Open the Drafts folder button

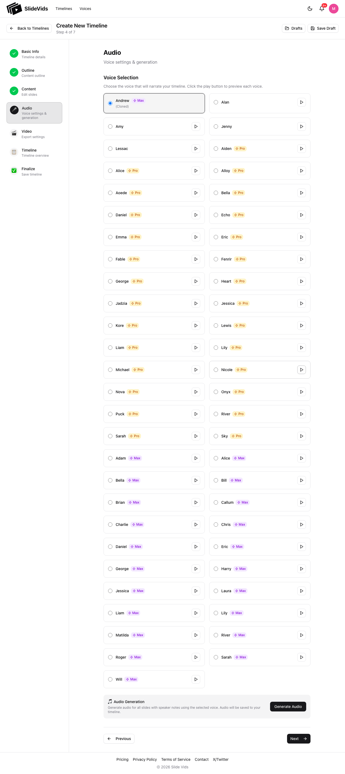[293, 28]
